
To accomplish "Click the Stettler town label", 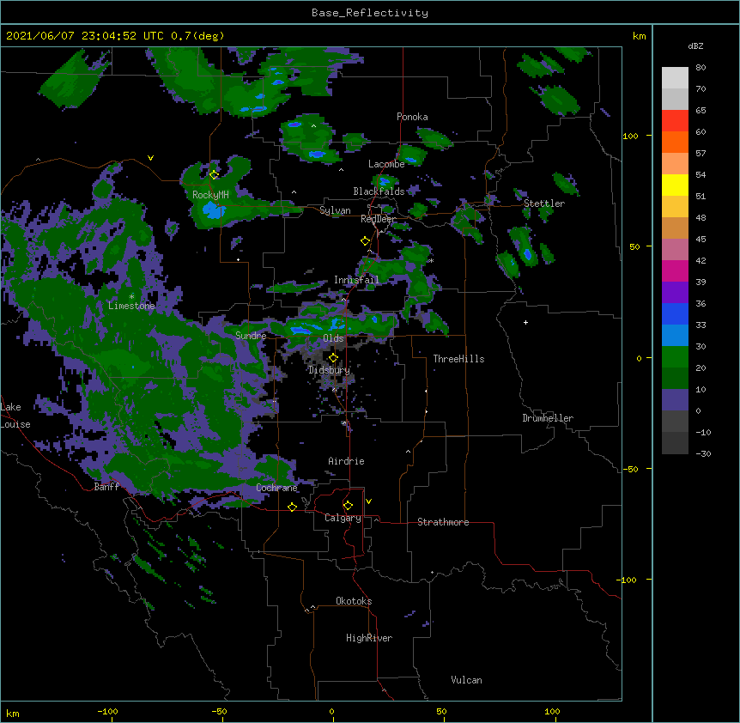I will pos(544,204).
